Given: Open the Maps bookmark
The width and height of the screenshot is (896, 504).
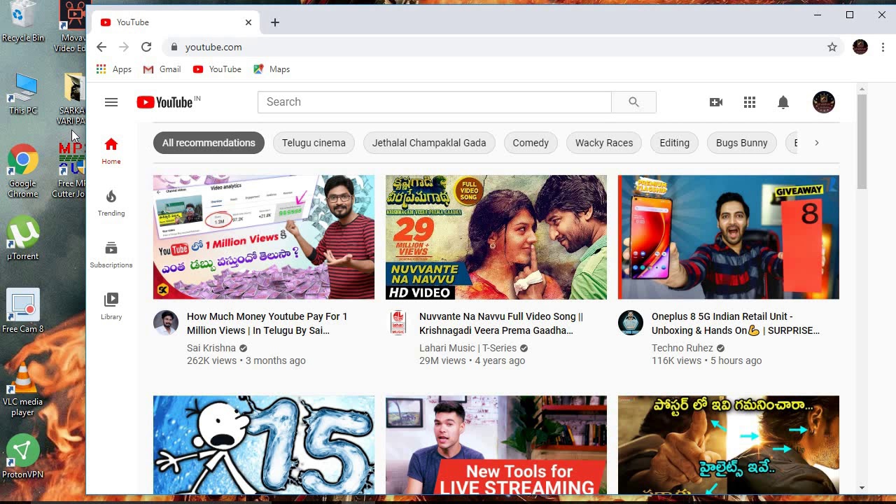Looking at the screenshot, I should coord(272,69).
